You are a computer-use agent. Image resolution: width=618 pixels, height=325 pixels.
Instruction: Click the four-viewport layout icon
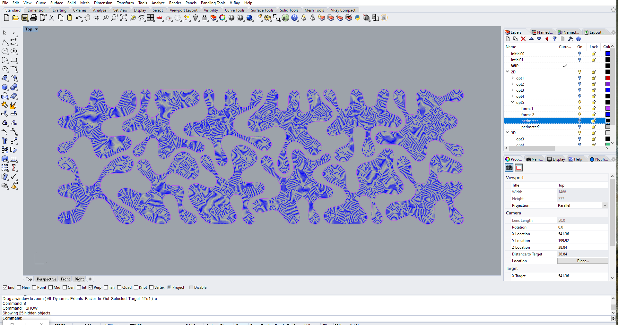click(x=151, y=18)
